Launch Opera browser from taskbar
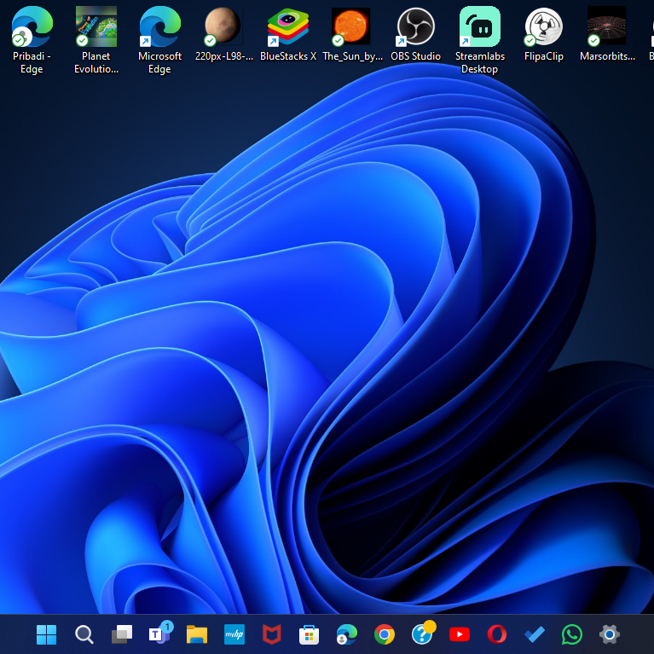The width and height of the screenshot is (654, 654). (x=496, y=634)
